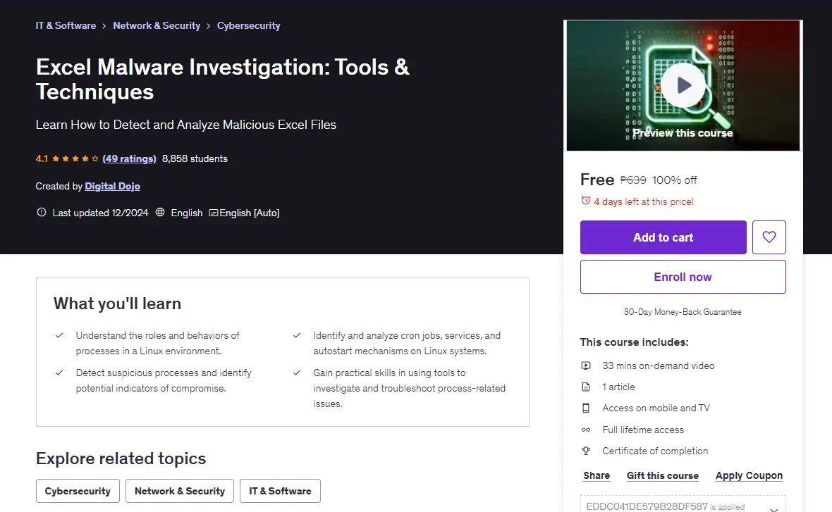Click the last updated info icon
Viewport: 832px width, 512px height.
(42, 213)
